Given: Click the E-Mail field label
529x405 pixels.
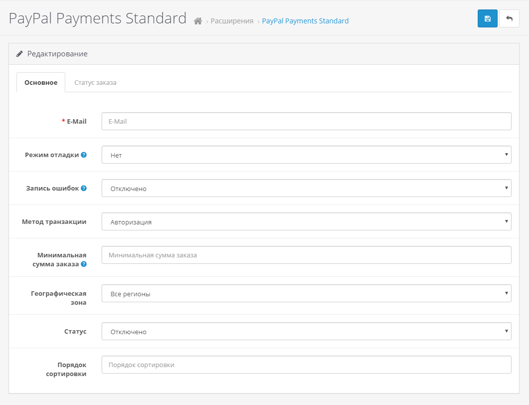Looking at the screenshot, I should (77, 121).
